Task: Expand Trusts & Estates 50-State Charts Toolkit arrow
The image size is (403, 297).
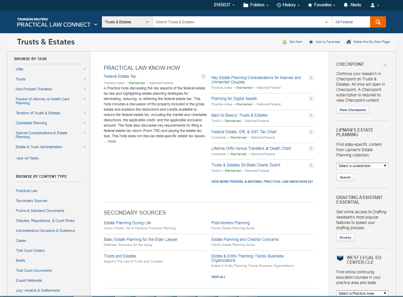Action: pyautogui.click(x=311, y=165)
